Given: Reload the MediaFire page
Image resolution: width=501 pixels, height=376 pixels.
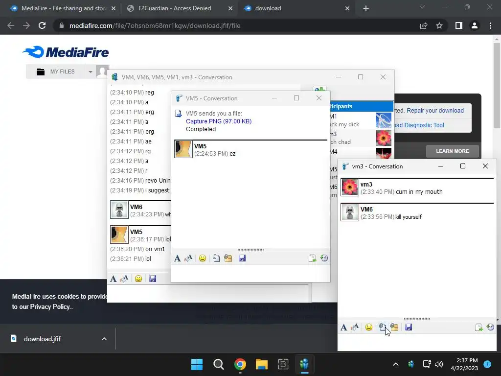Looking at the screenshot, I should (42, 25).
